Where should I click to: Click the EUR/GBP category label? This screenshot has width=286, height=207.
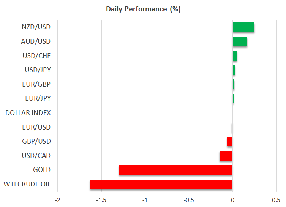click(x=37, y=84)
